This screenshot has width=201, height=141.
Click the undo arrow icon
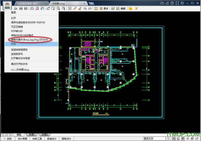pyautogui.click(x=85, y=9)
